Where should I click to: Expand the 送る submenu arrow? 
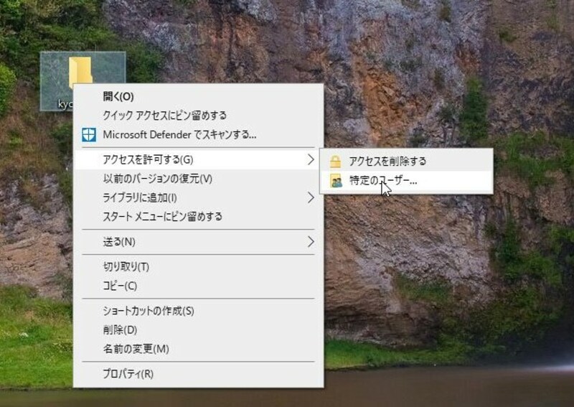point(311,241)
